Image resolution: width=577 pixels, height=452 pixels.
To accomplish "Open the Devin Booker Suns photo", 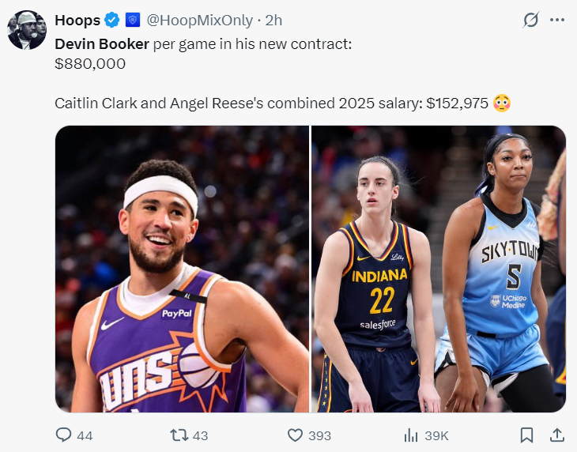I will [x=182, y=269].
